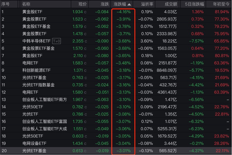Image resolution: width=232 pixels, height=155 pixels.
Task: Click row 1's 81.94% year-to-date value
Action: [x=222, y=12]
